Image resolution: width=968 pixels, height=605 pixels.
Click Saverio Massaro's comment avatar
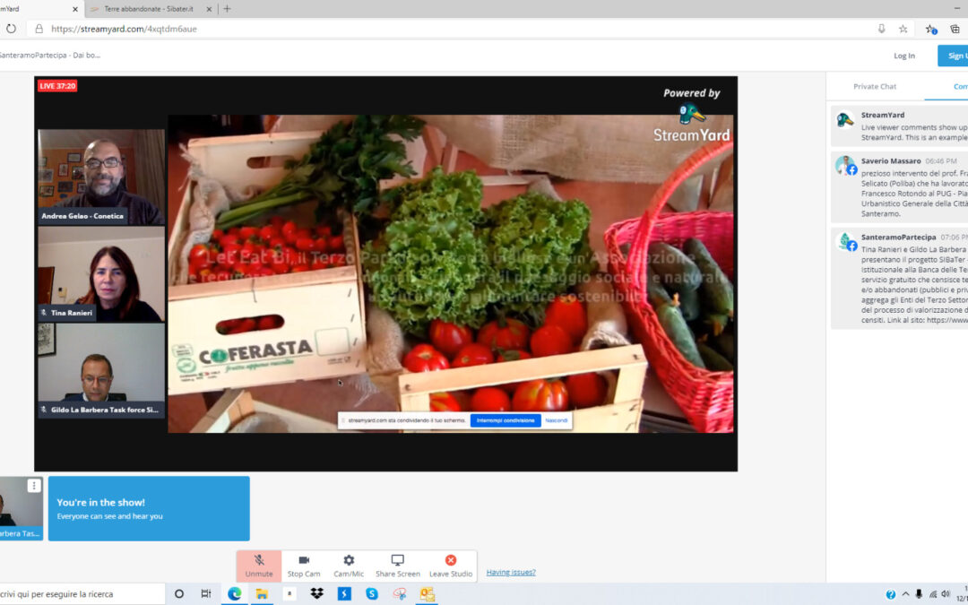point(844,165)
